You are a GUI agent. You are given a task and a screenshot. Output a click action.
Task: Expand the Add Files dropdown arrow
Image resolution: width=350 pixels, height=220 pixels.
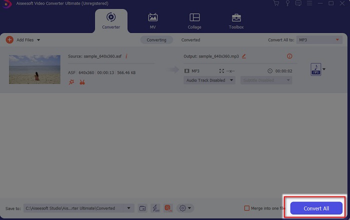(x=38, y=40)
